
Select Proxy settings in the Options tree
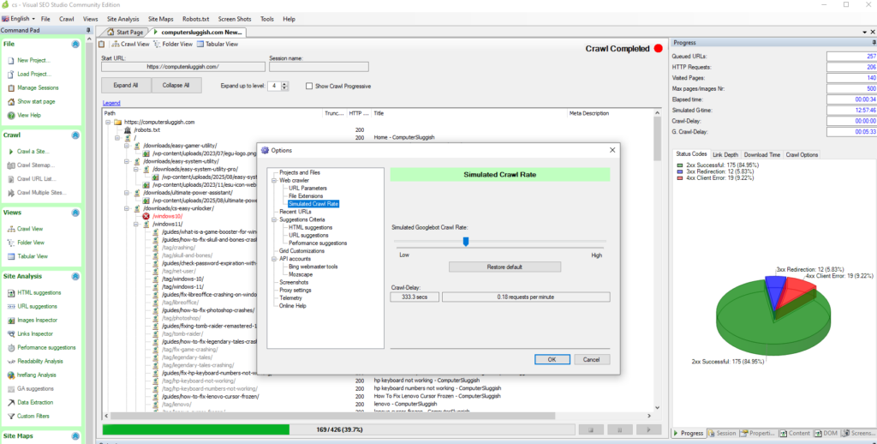click(x=295, y=291)
